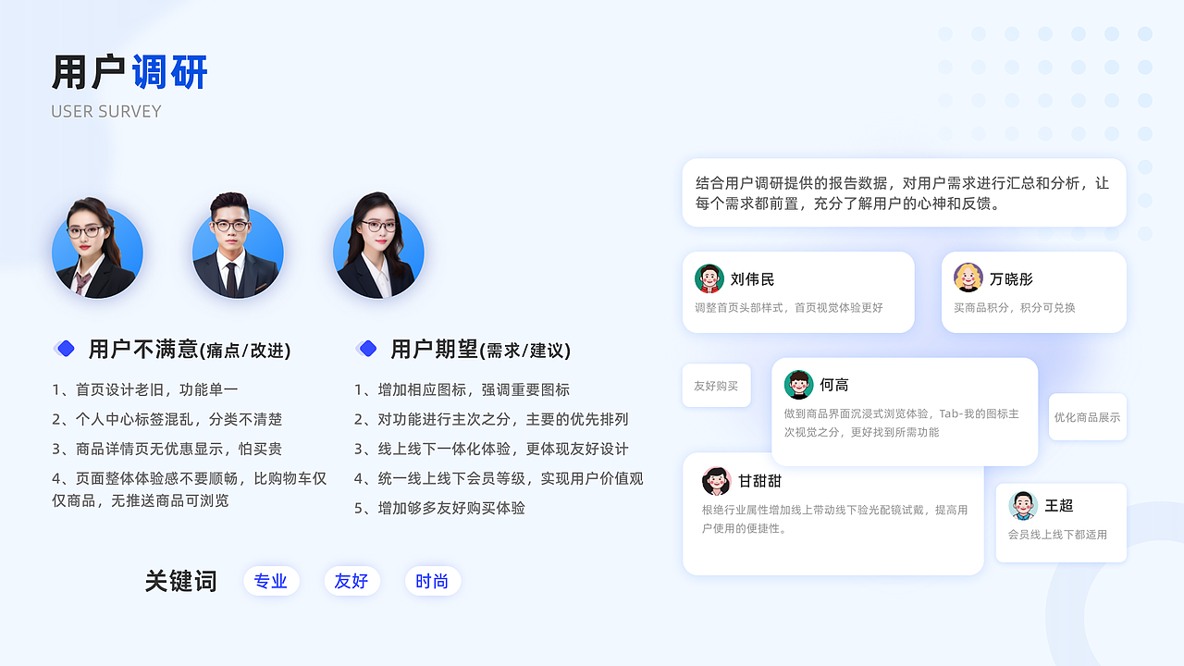
Task: Click item 3、商品详情页无优惠显示，怕买贵
Action: pyautogui.click(x=167, y=449)
